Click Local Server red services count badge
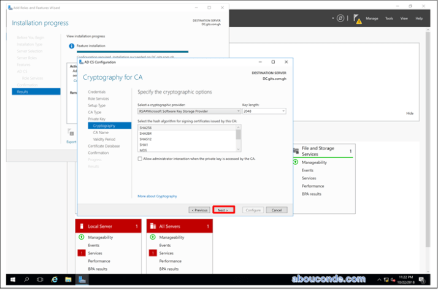The image size is (438, 296). (81, 253)
